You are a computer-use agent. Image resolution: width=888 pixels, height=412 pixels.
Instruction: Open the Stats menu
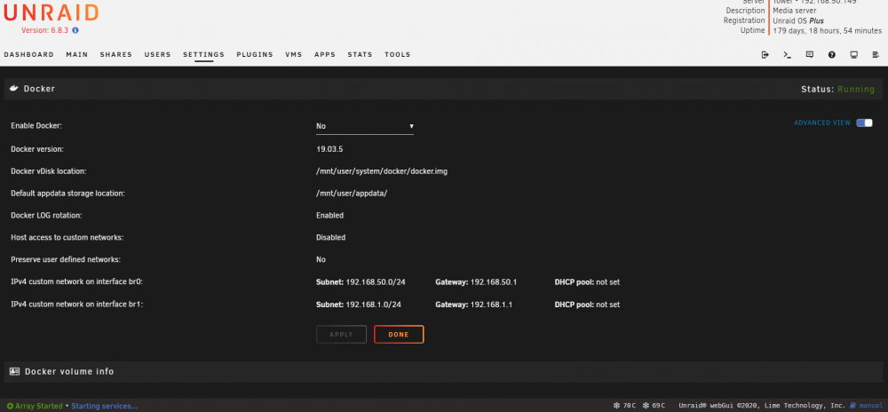[x=361, y=55]
